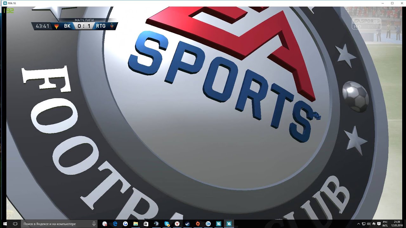This screenshot has width=406, height=228.
Task: Open the red-and-white circular taskbar app
Action: pos(105,224)
